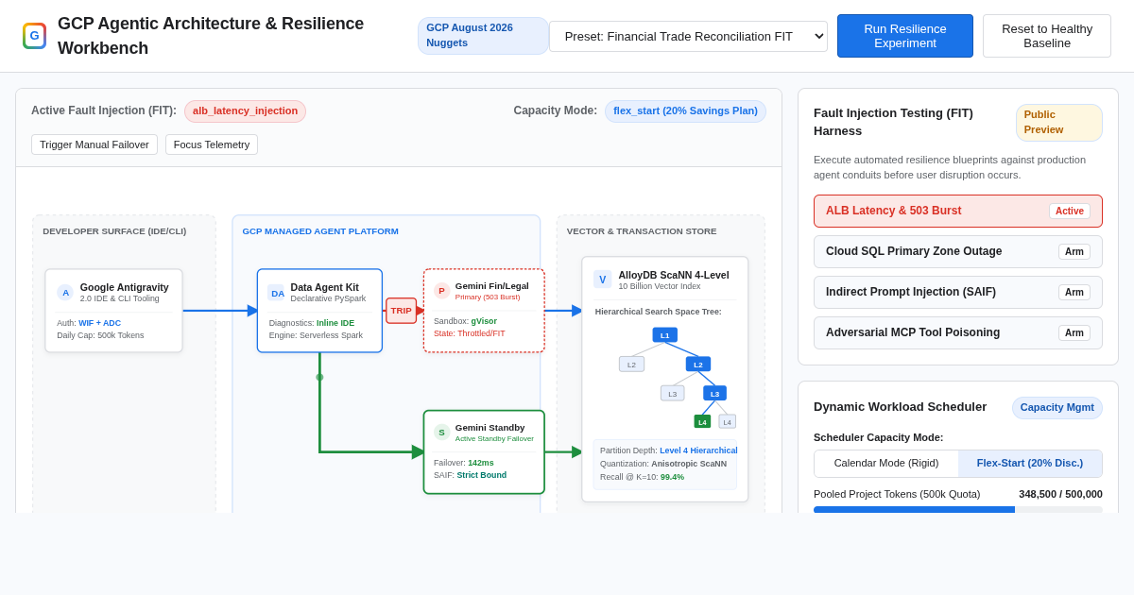Click the AlloyDB 'V' vector icon

[x=602, y=280]
